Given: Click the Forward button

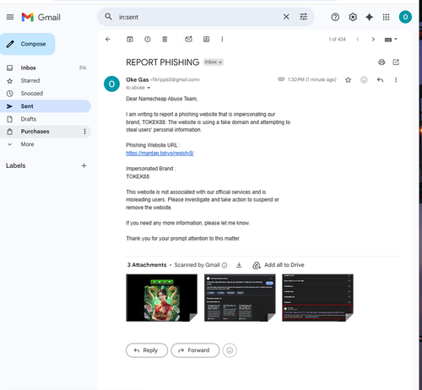Looking at the screenshot, I should tap(195, 350).
